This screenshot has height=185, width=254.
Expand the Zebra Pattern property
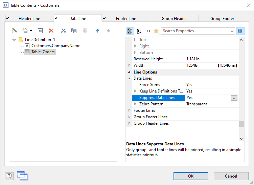[135, 104]
